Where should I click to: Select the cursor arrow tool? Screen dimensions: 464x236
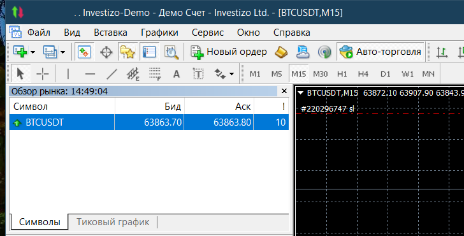pyautogui.click(x=20, y=73)
